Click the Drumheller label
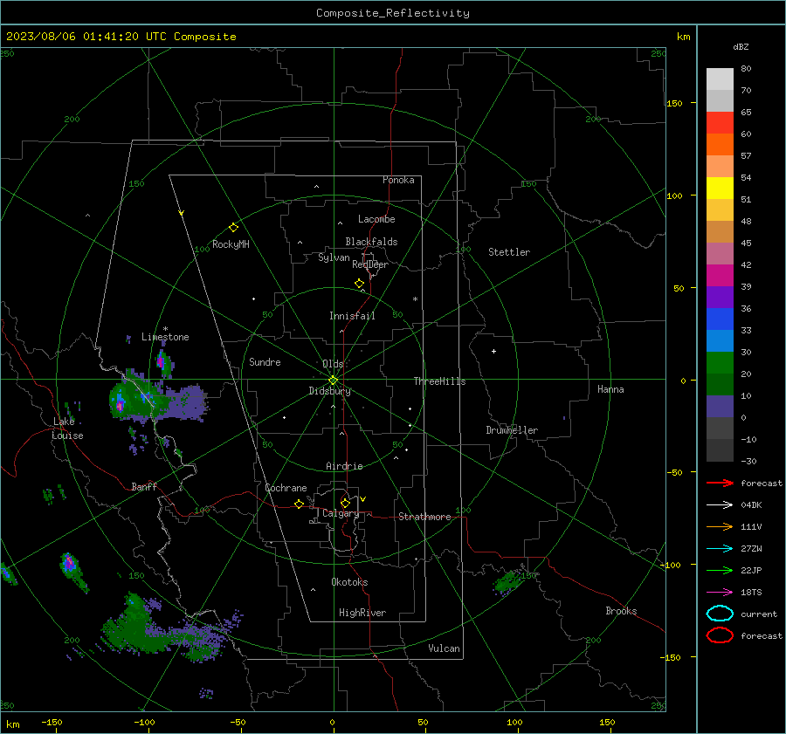The image size is (786, 734). tap(512, 430)
